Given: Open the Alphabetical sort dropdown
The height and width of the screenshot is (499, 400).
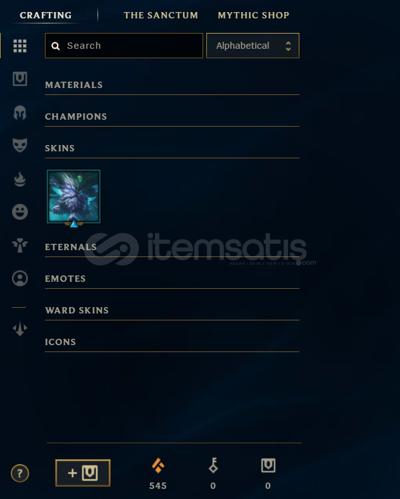Looking at the screenshot, I should point(253,46).
